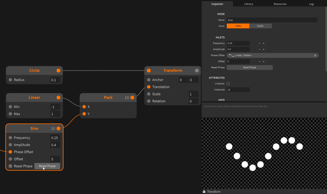Click the Pack X inlet port
Viewport: 327px width, 194px height.
tap(84, 107)
